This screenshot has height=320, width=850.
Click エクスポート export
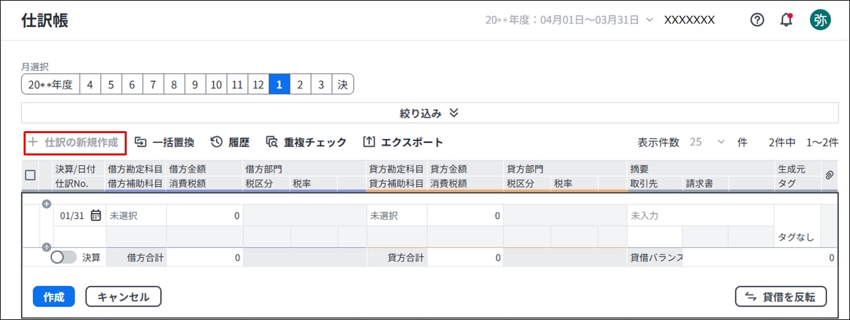[403, 142]
